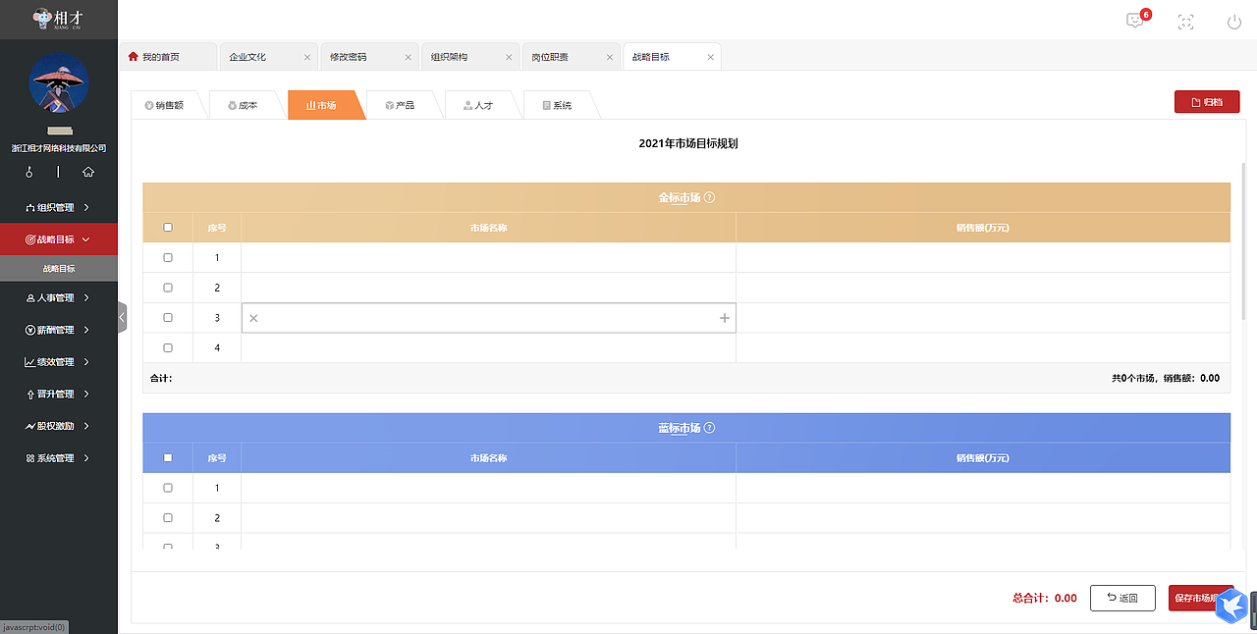Click the home icon above the sidebar menu
The image size is (1257, 634).
click(x=87, y=172)
